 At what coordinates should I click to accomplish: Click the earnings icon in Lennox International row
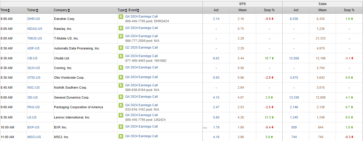coord(121,115)
